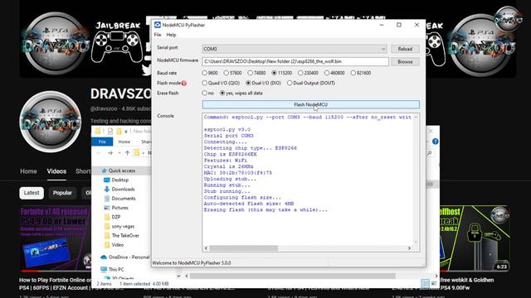The height and width of the screenshot is (298, 531).
Task: Click the console horizontal scrollbar thumb
Action: (243, 248)
